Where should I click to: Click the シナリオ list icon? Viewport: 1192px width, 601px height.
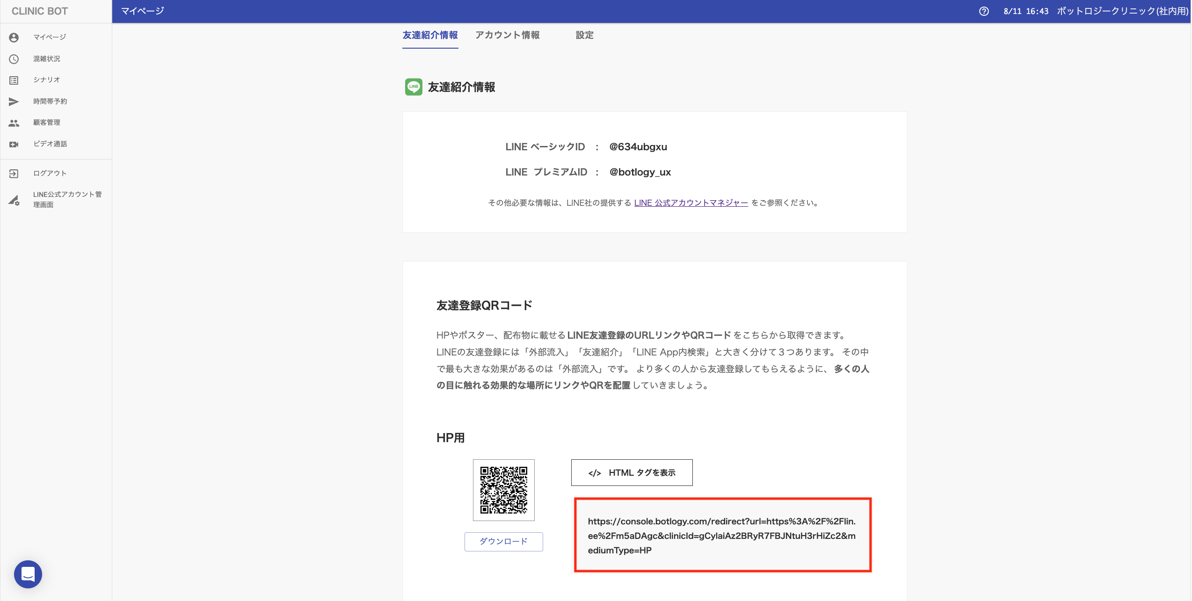pos(14,80)
